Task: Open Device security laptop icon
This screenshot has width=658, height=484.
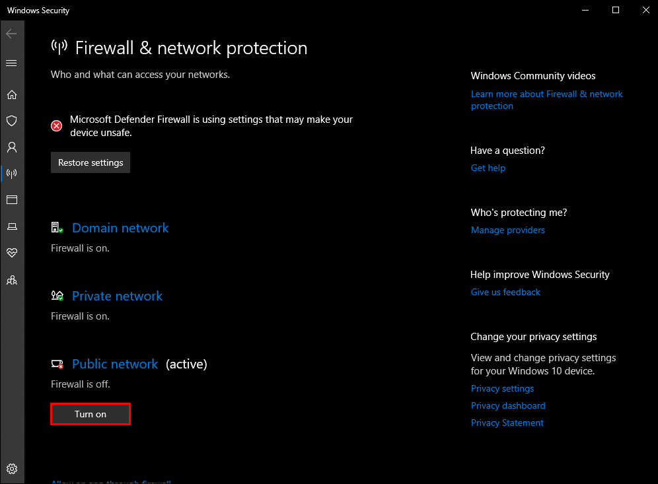Action: [x=12, y=226]
